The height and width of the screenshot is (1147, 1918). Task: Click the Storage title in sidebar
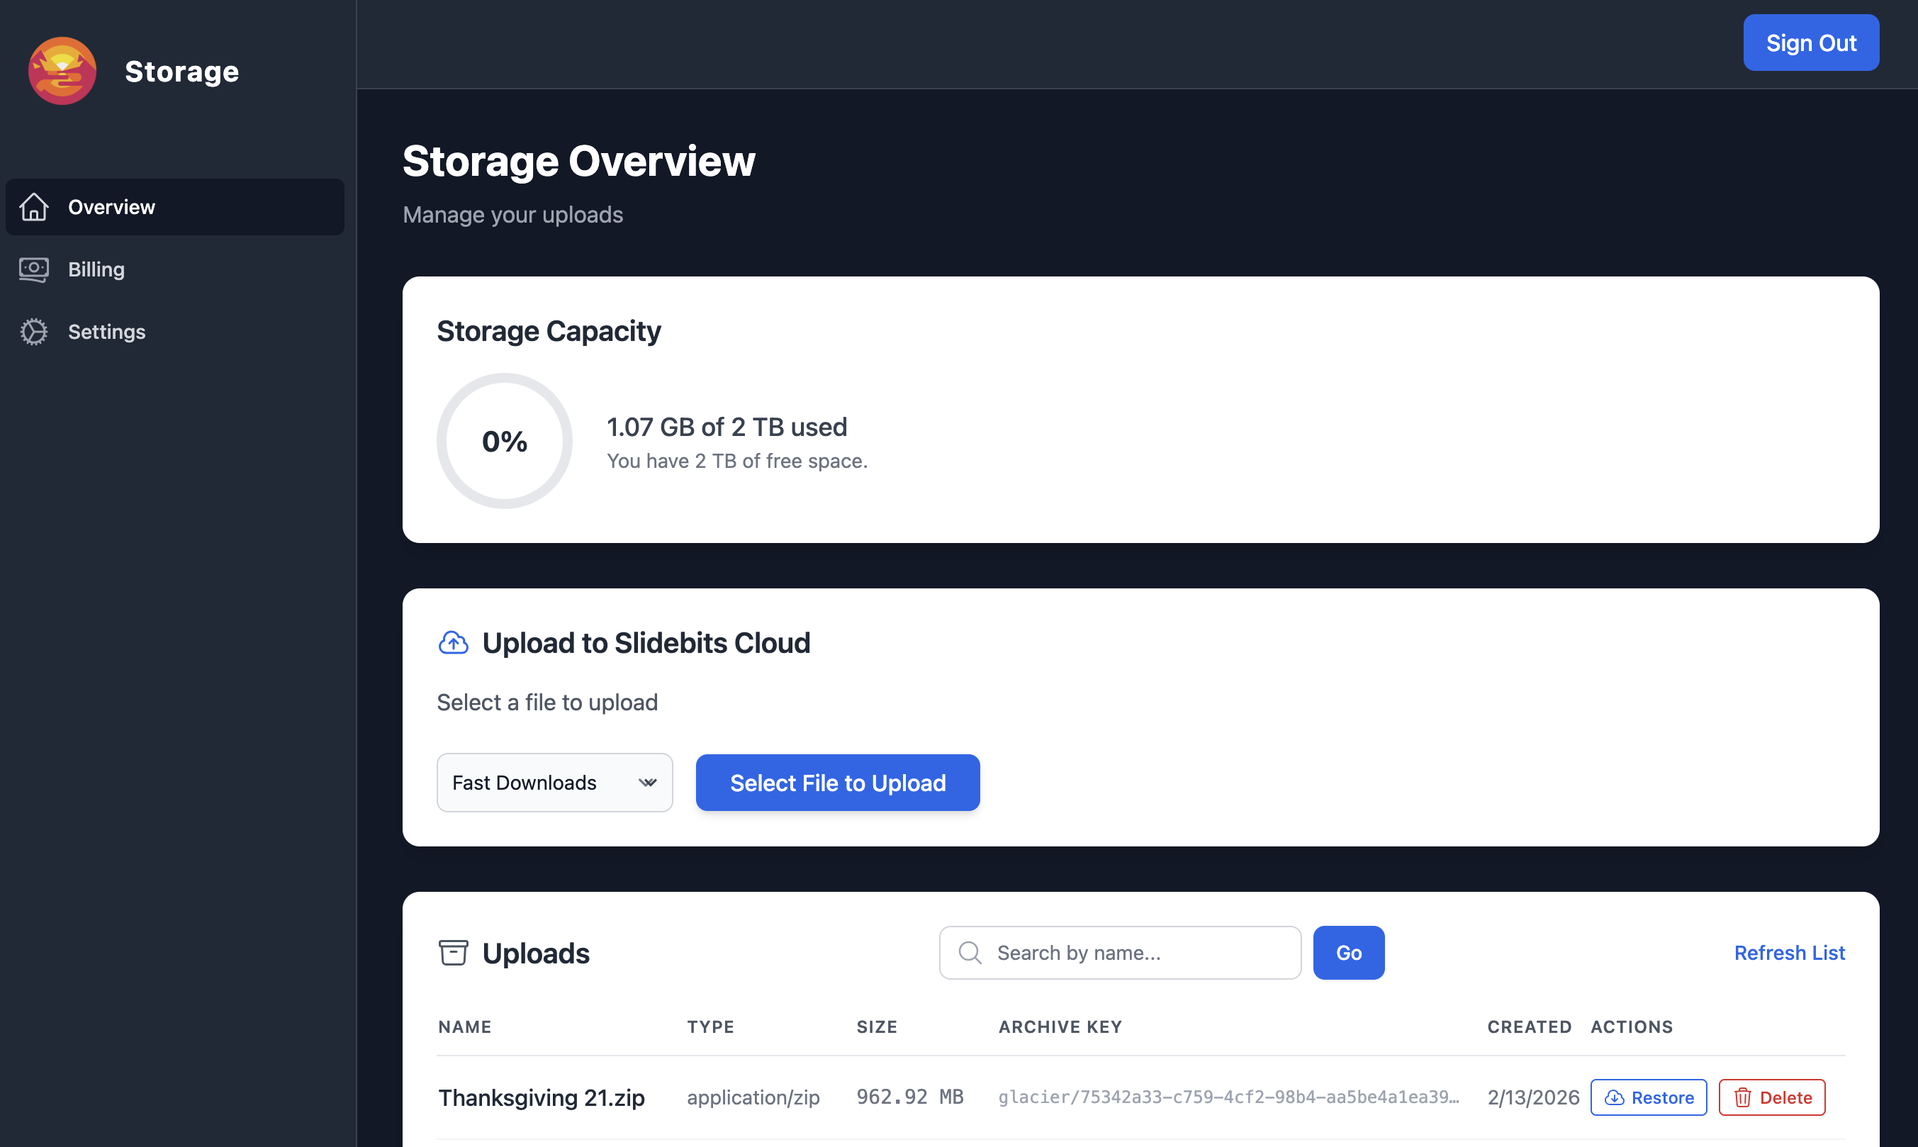pos(181,71)
